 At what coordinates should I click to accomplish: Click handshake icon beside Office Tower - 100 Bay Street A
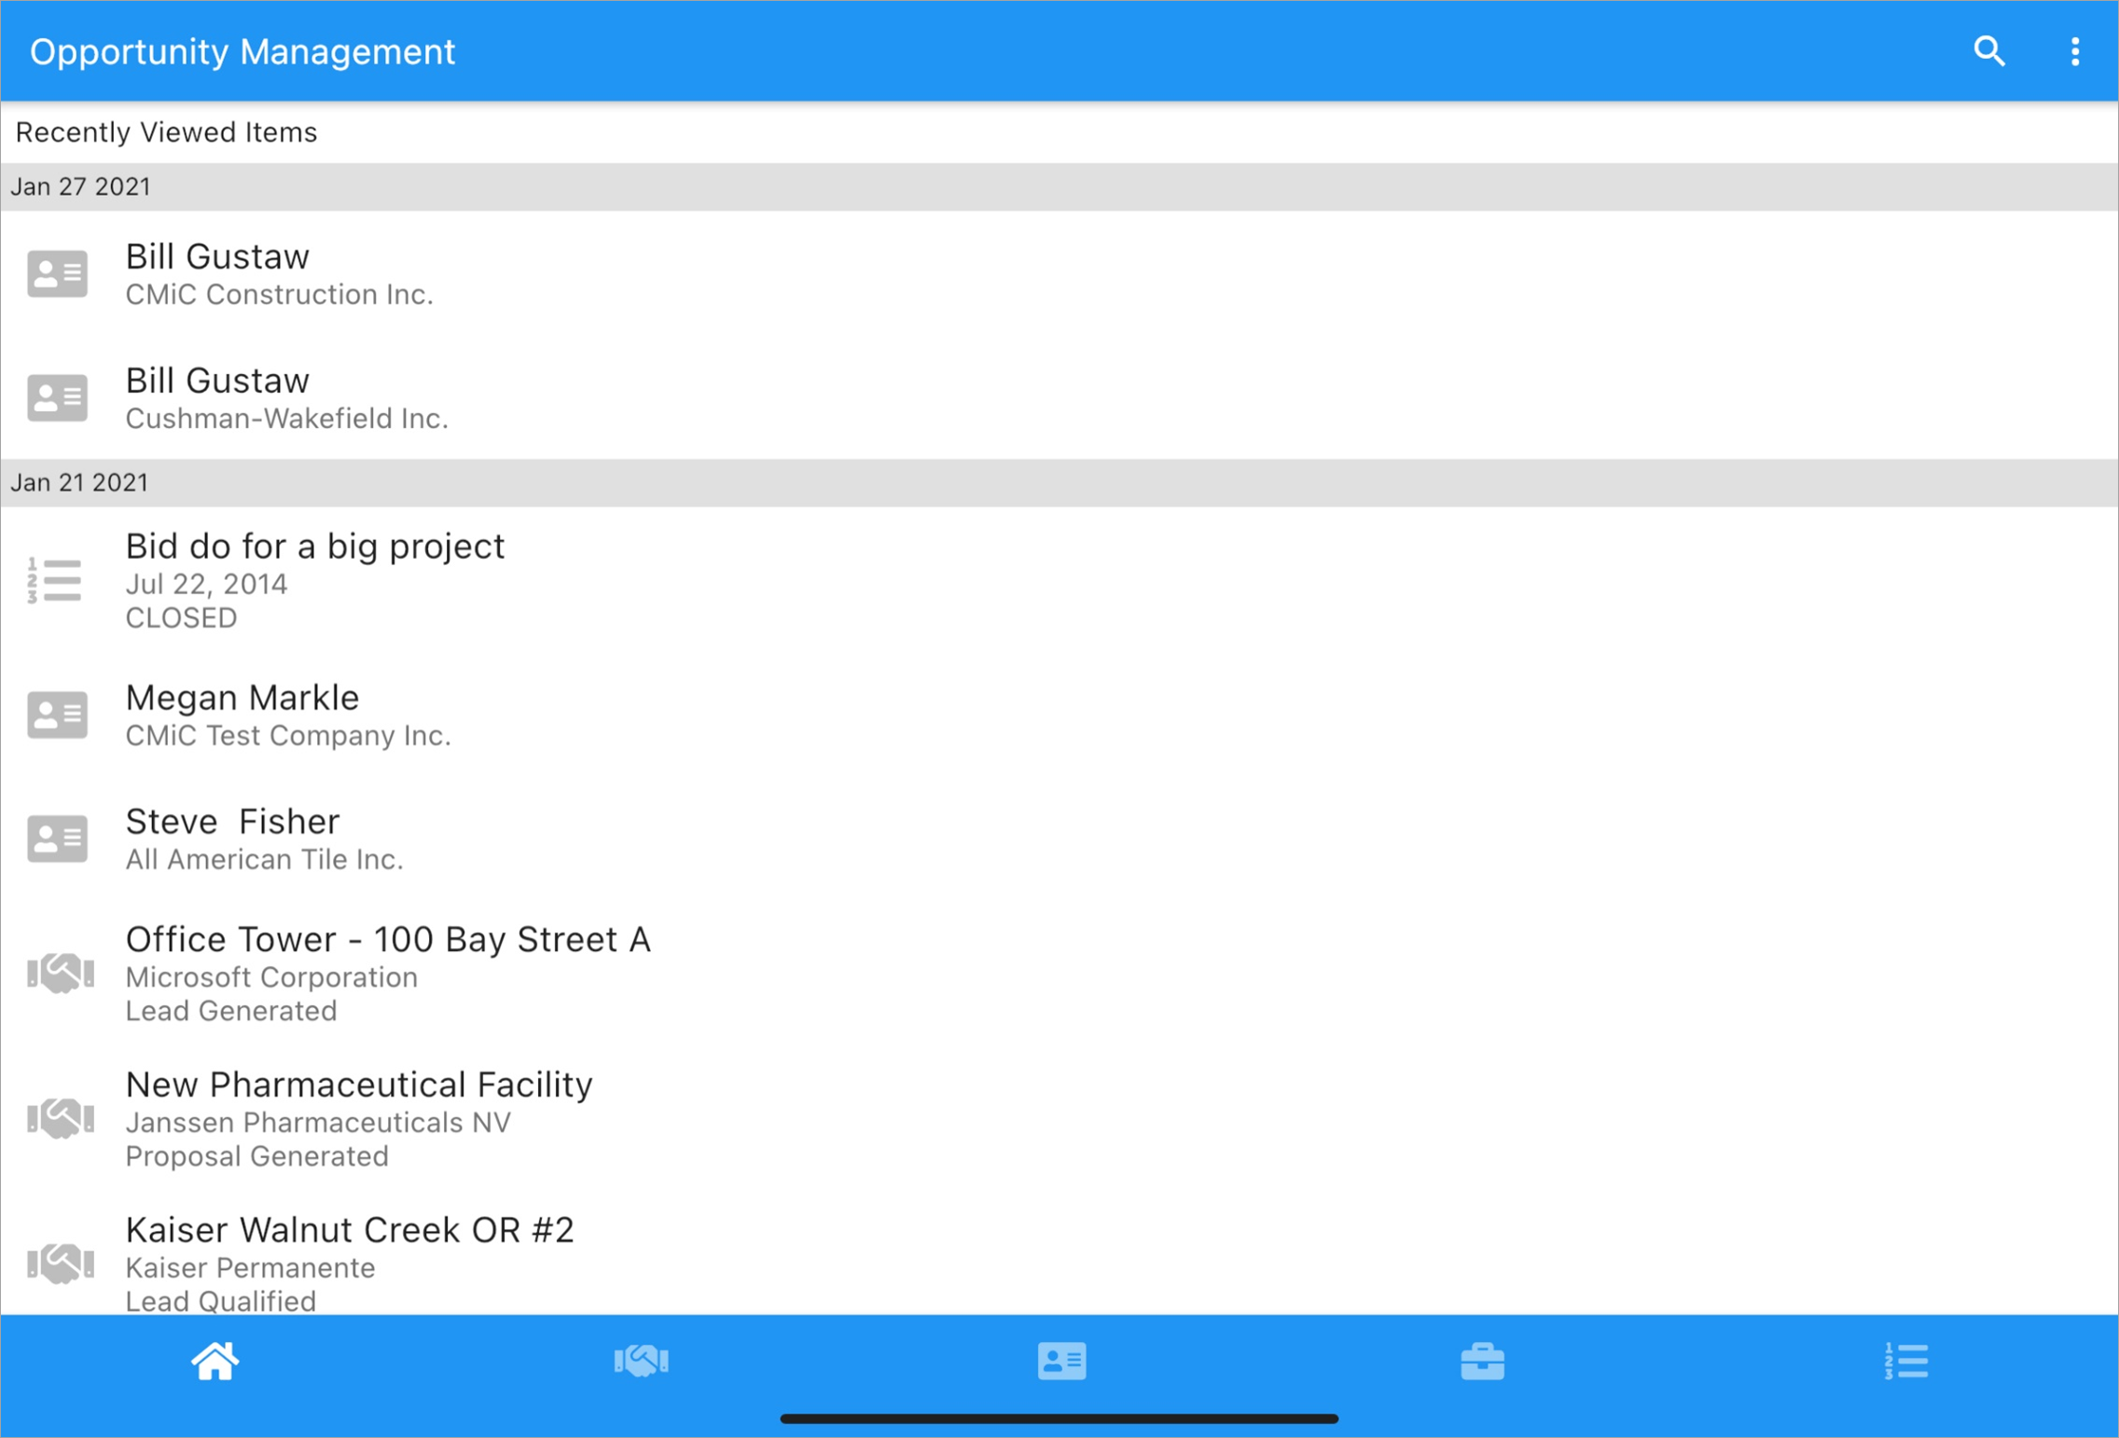tap(61, 973)
